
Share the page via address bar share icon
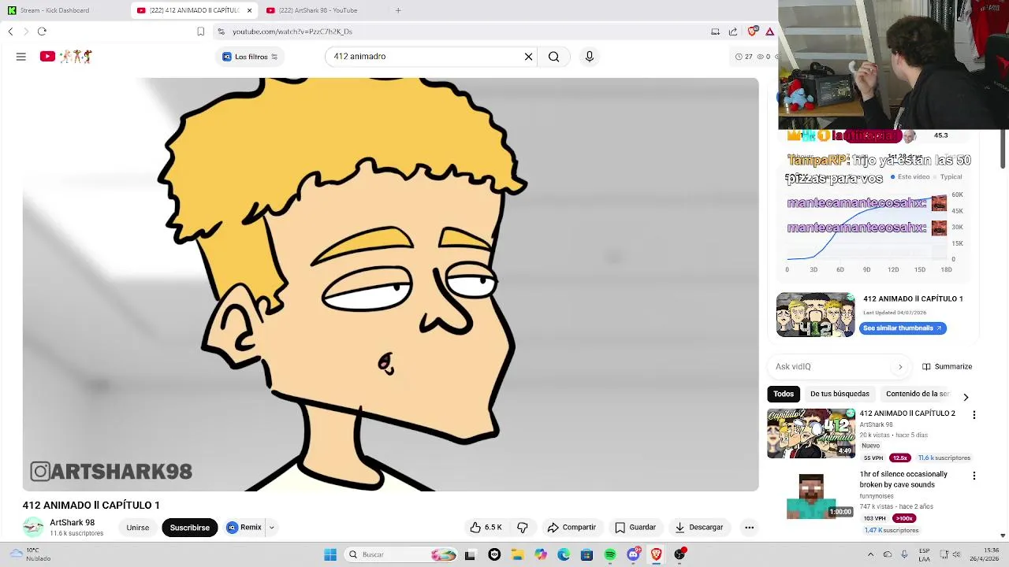click(x=732, y=31)
